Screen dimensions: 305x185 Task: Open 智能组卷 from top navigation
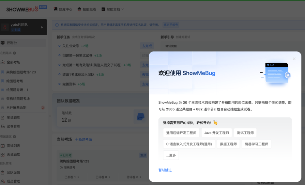point(87,9)
